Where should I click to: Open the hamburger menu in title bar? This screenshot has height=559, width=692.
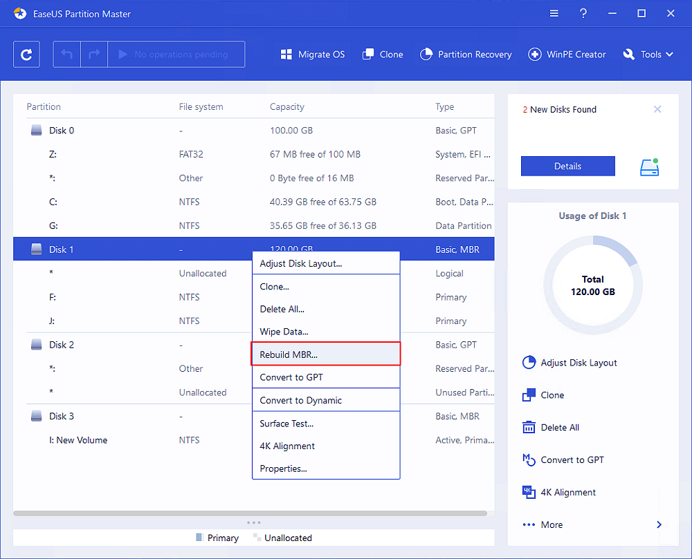(554, 14)
